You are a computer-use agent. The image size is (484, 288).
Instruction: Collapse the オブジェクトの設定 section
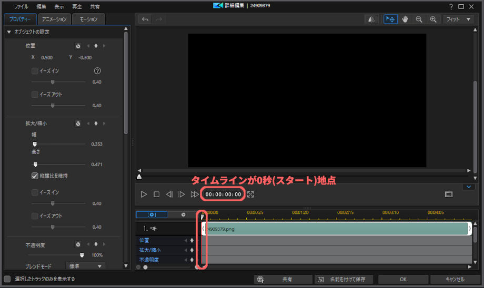[9, 32]
